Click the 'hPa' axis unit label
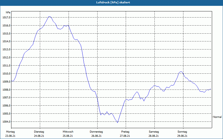The image size is (223, 139). click(x=8, y=13)
